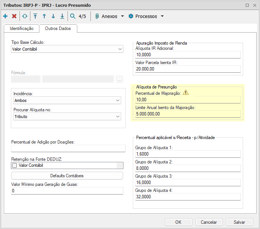Screen dimensions: 260x229
Task: Click the Grupo de Alíquota 4 field
Action: pyautogui.click(x=188, y=197)
